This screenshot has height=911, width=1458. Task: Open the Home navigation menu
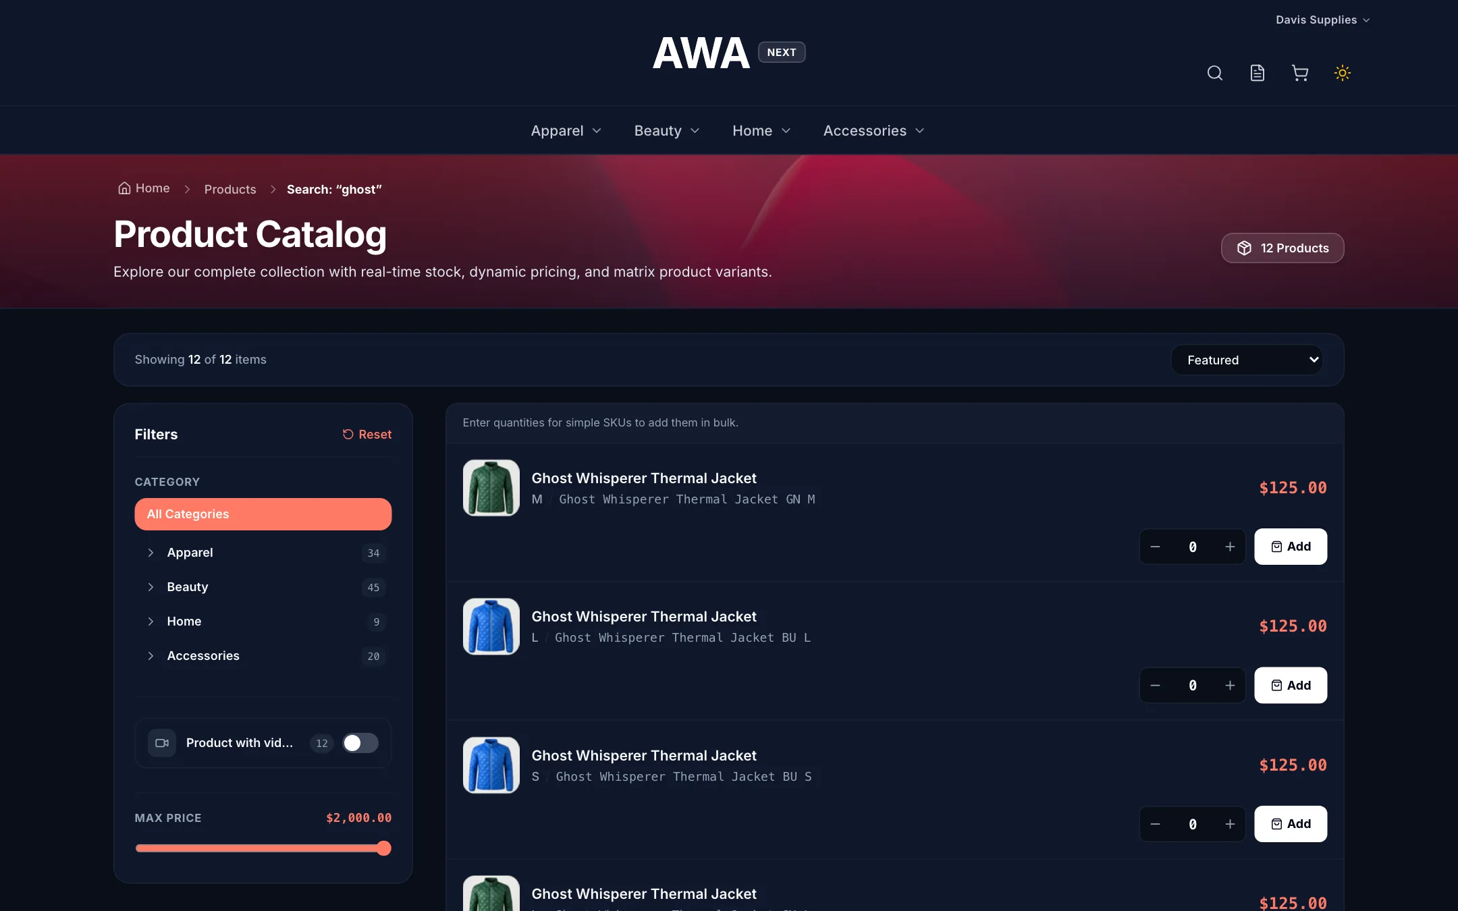pos(761,131)
